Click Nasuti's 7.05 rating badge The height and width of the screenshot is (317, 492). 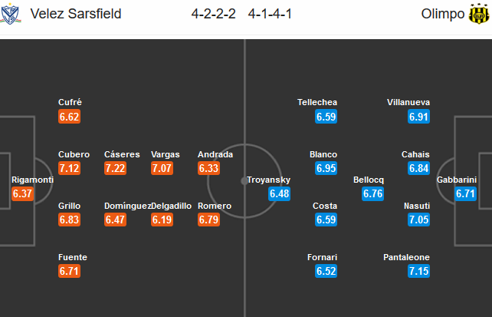click(419, 220)
